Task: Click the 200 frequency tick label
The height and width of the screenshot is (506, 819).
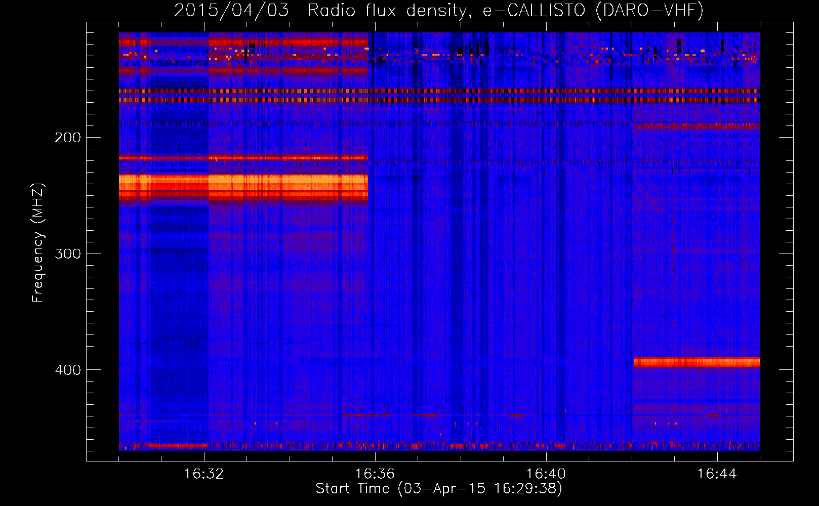Action: point(68,138)
